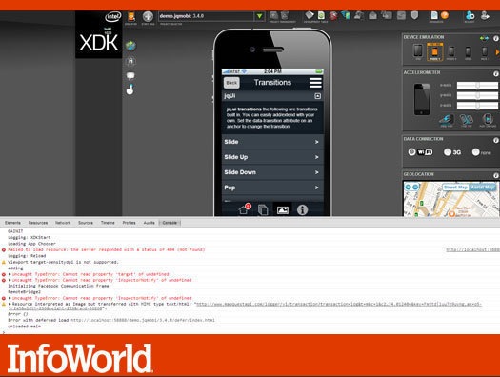Open the Data Connection info icon
The height and width of the screenshot is (377, 500).
(x=496, y=140)
